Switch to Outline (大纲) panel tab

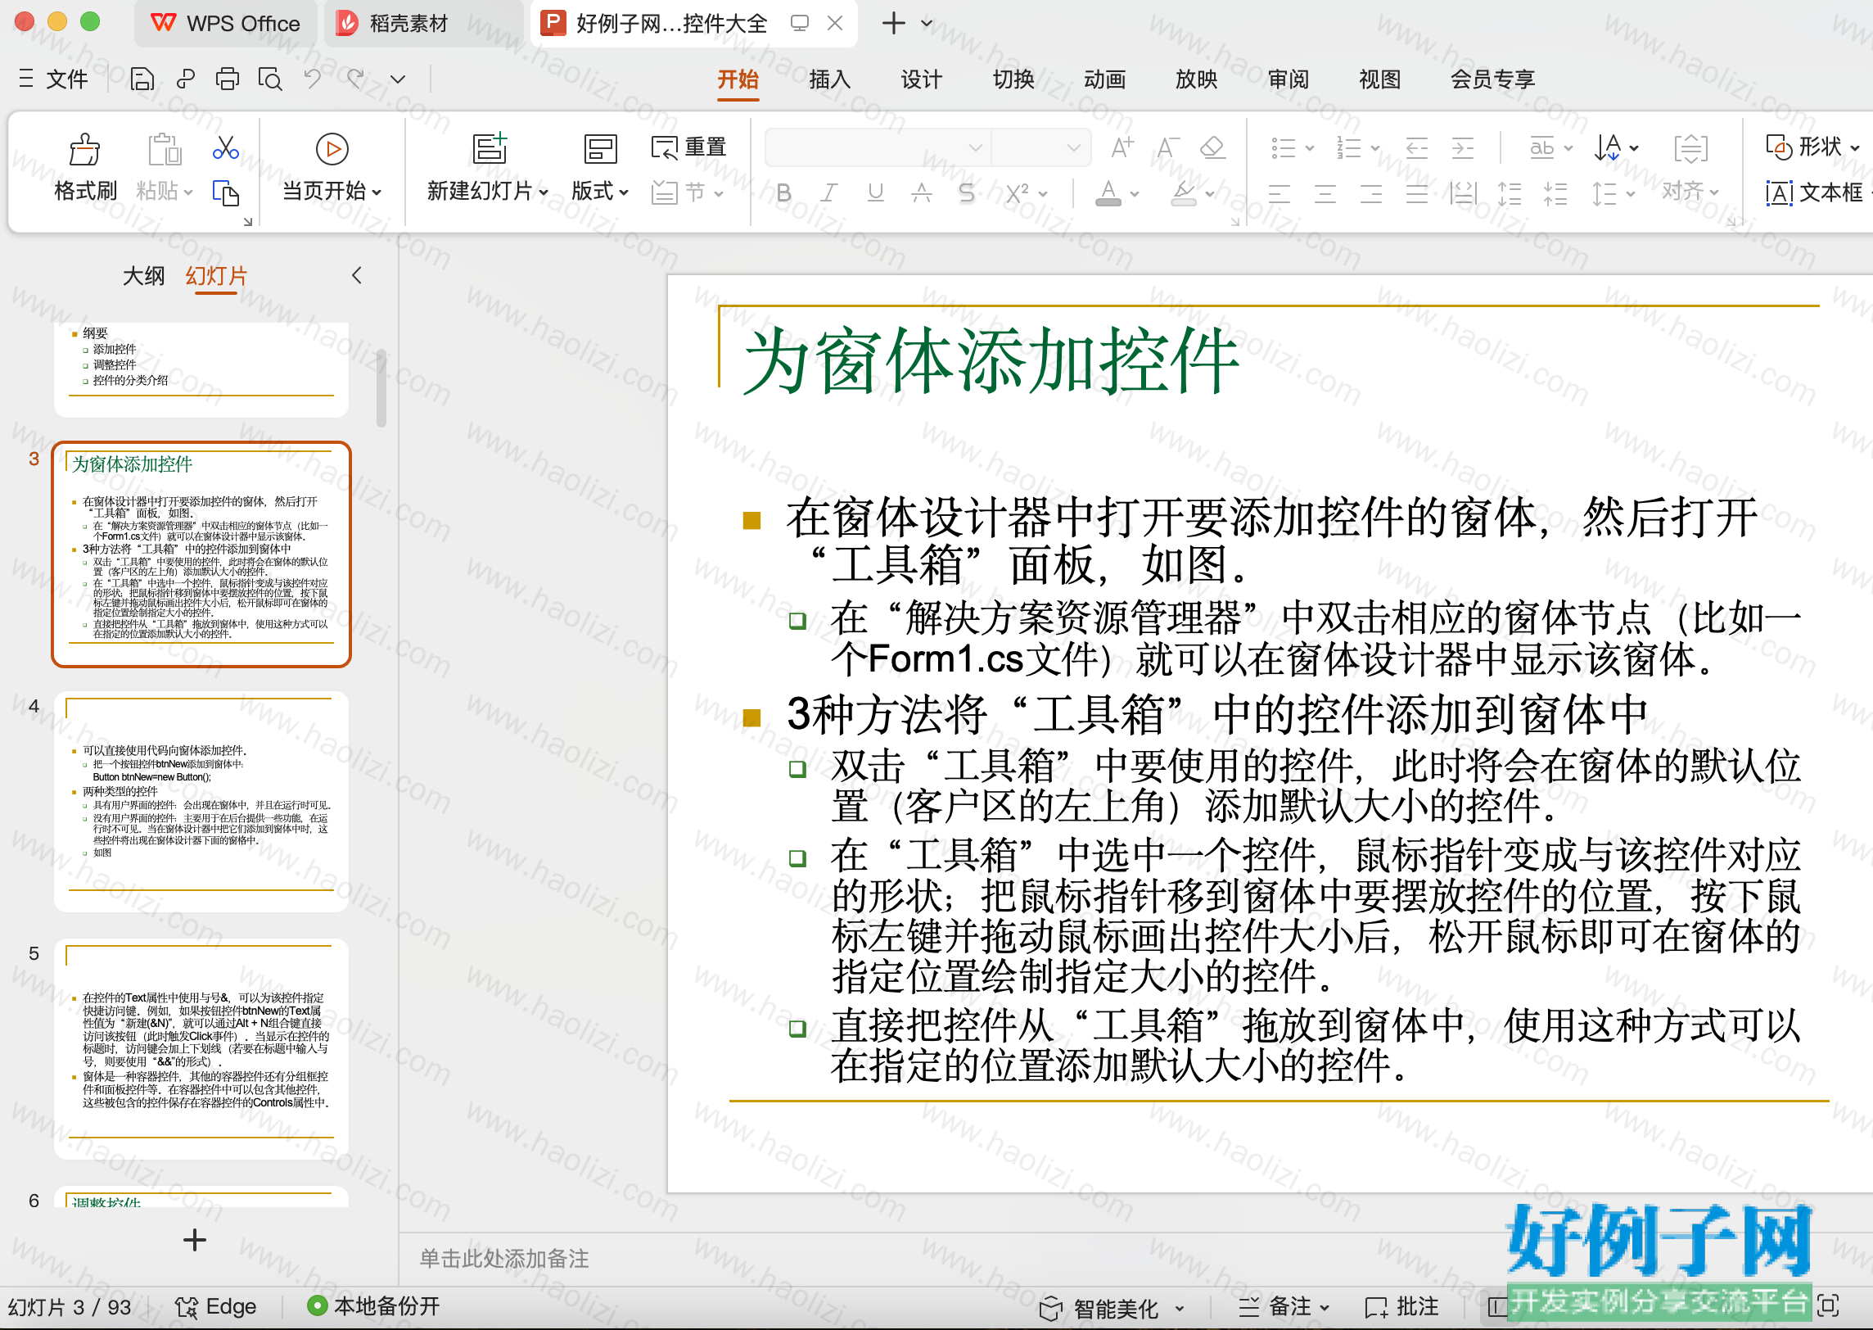point(143,276)
